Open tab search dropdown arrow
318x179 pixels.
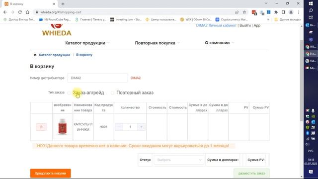click(266, 3)
